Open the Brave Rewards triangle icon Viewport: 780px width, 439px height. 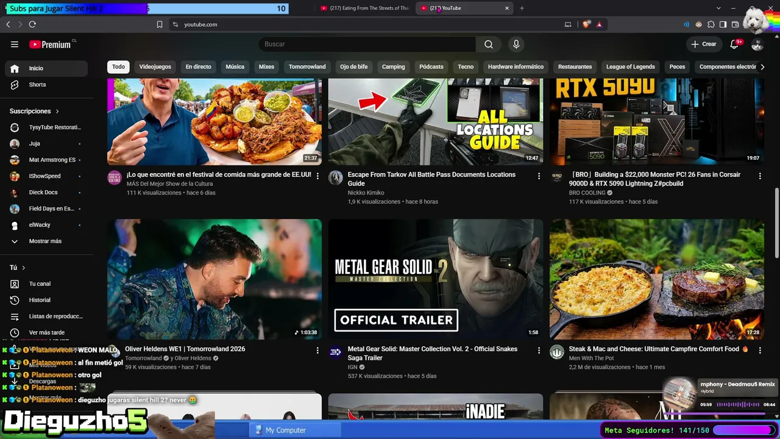pos(600,24)
